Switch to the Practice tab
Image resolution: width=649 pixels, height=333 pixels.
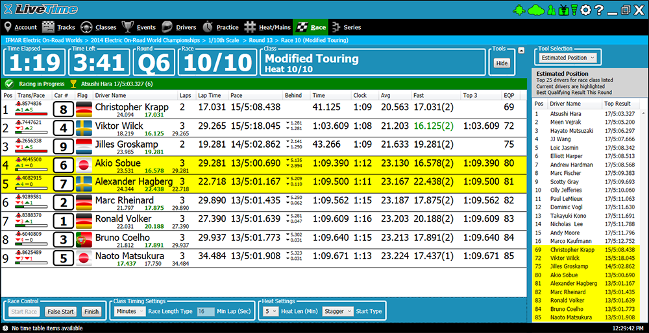point(221,27)
